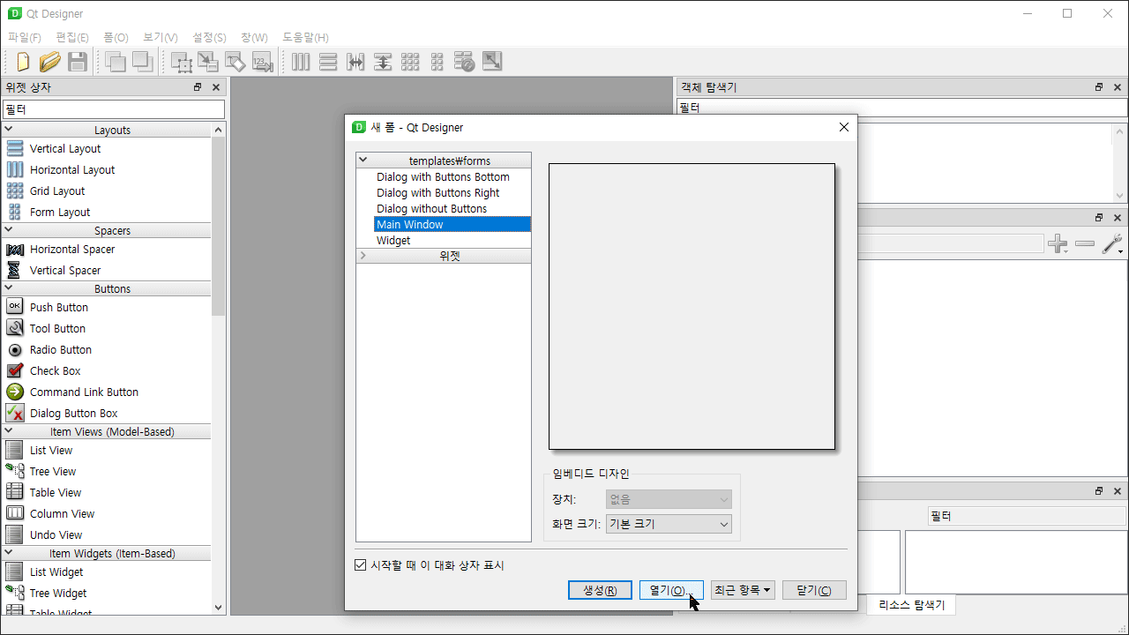Open the 편집(E) menu
The image size is (1129, 635).
click(x=72, y=37)
